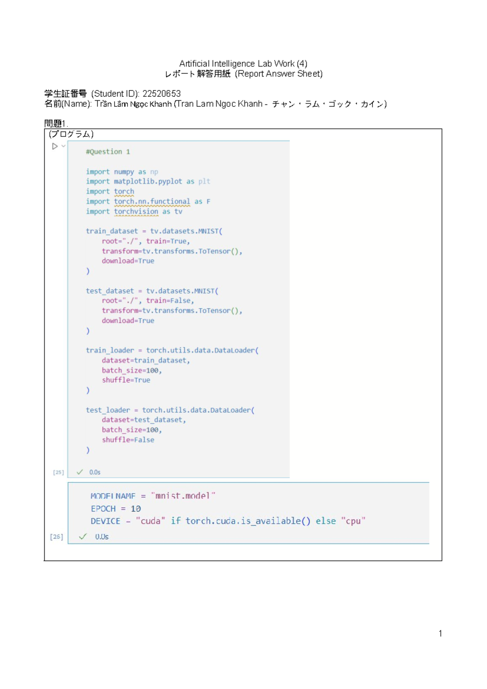Click the DEVICE cuda assignment line
This screenshot has height=689, width=487.
pyautogui.click(x=228, y=521)
